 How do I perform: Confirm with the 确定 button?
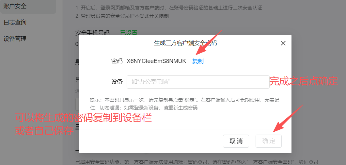coord(269,141)
